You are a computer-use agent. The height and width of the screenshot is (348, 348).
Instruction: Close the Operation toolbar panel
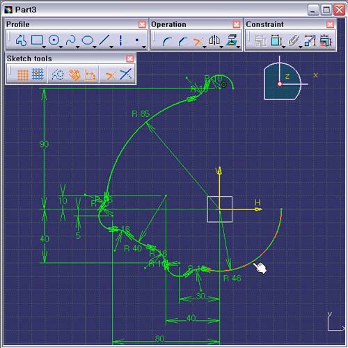[x=237, y=24]
